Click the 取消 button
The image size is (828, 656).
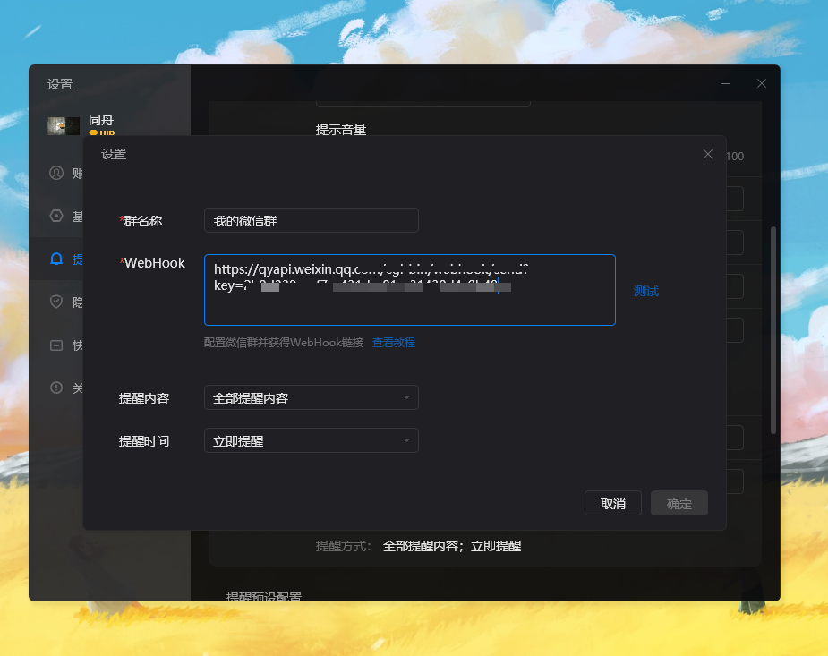coord(613,503)
